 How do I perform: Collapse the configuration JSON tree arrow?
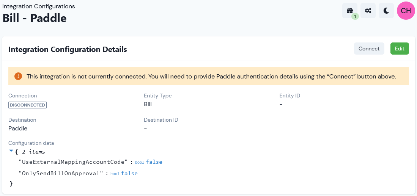point(11,151)
